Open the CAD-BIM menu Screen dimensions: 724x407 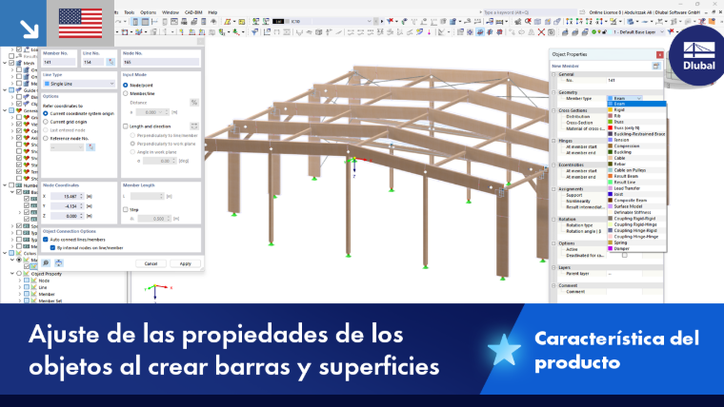click(193, 12)
